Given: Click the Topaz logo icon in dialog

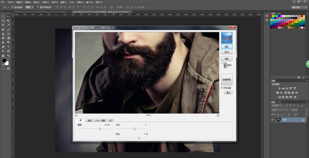Looking at the screenshot, I should (x=226, y=38).
